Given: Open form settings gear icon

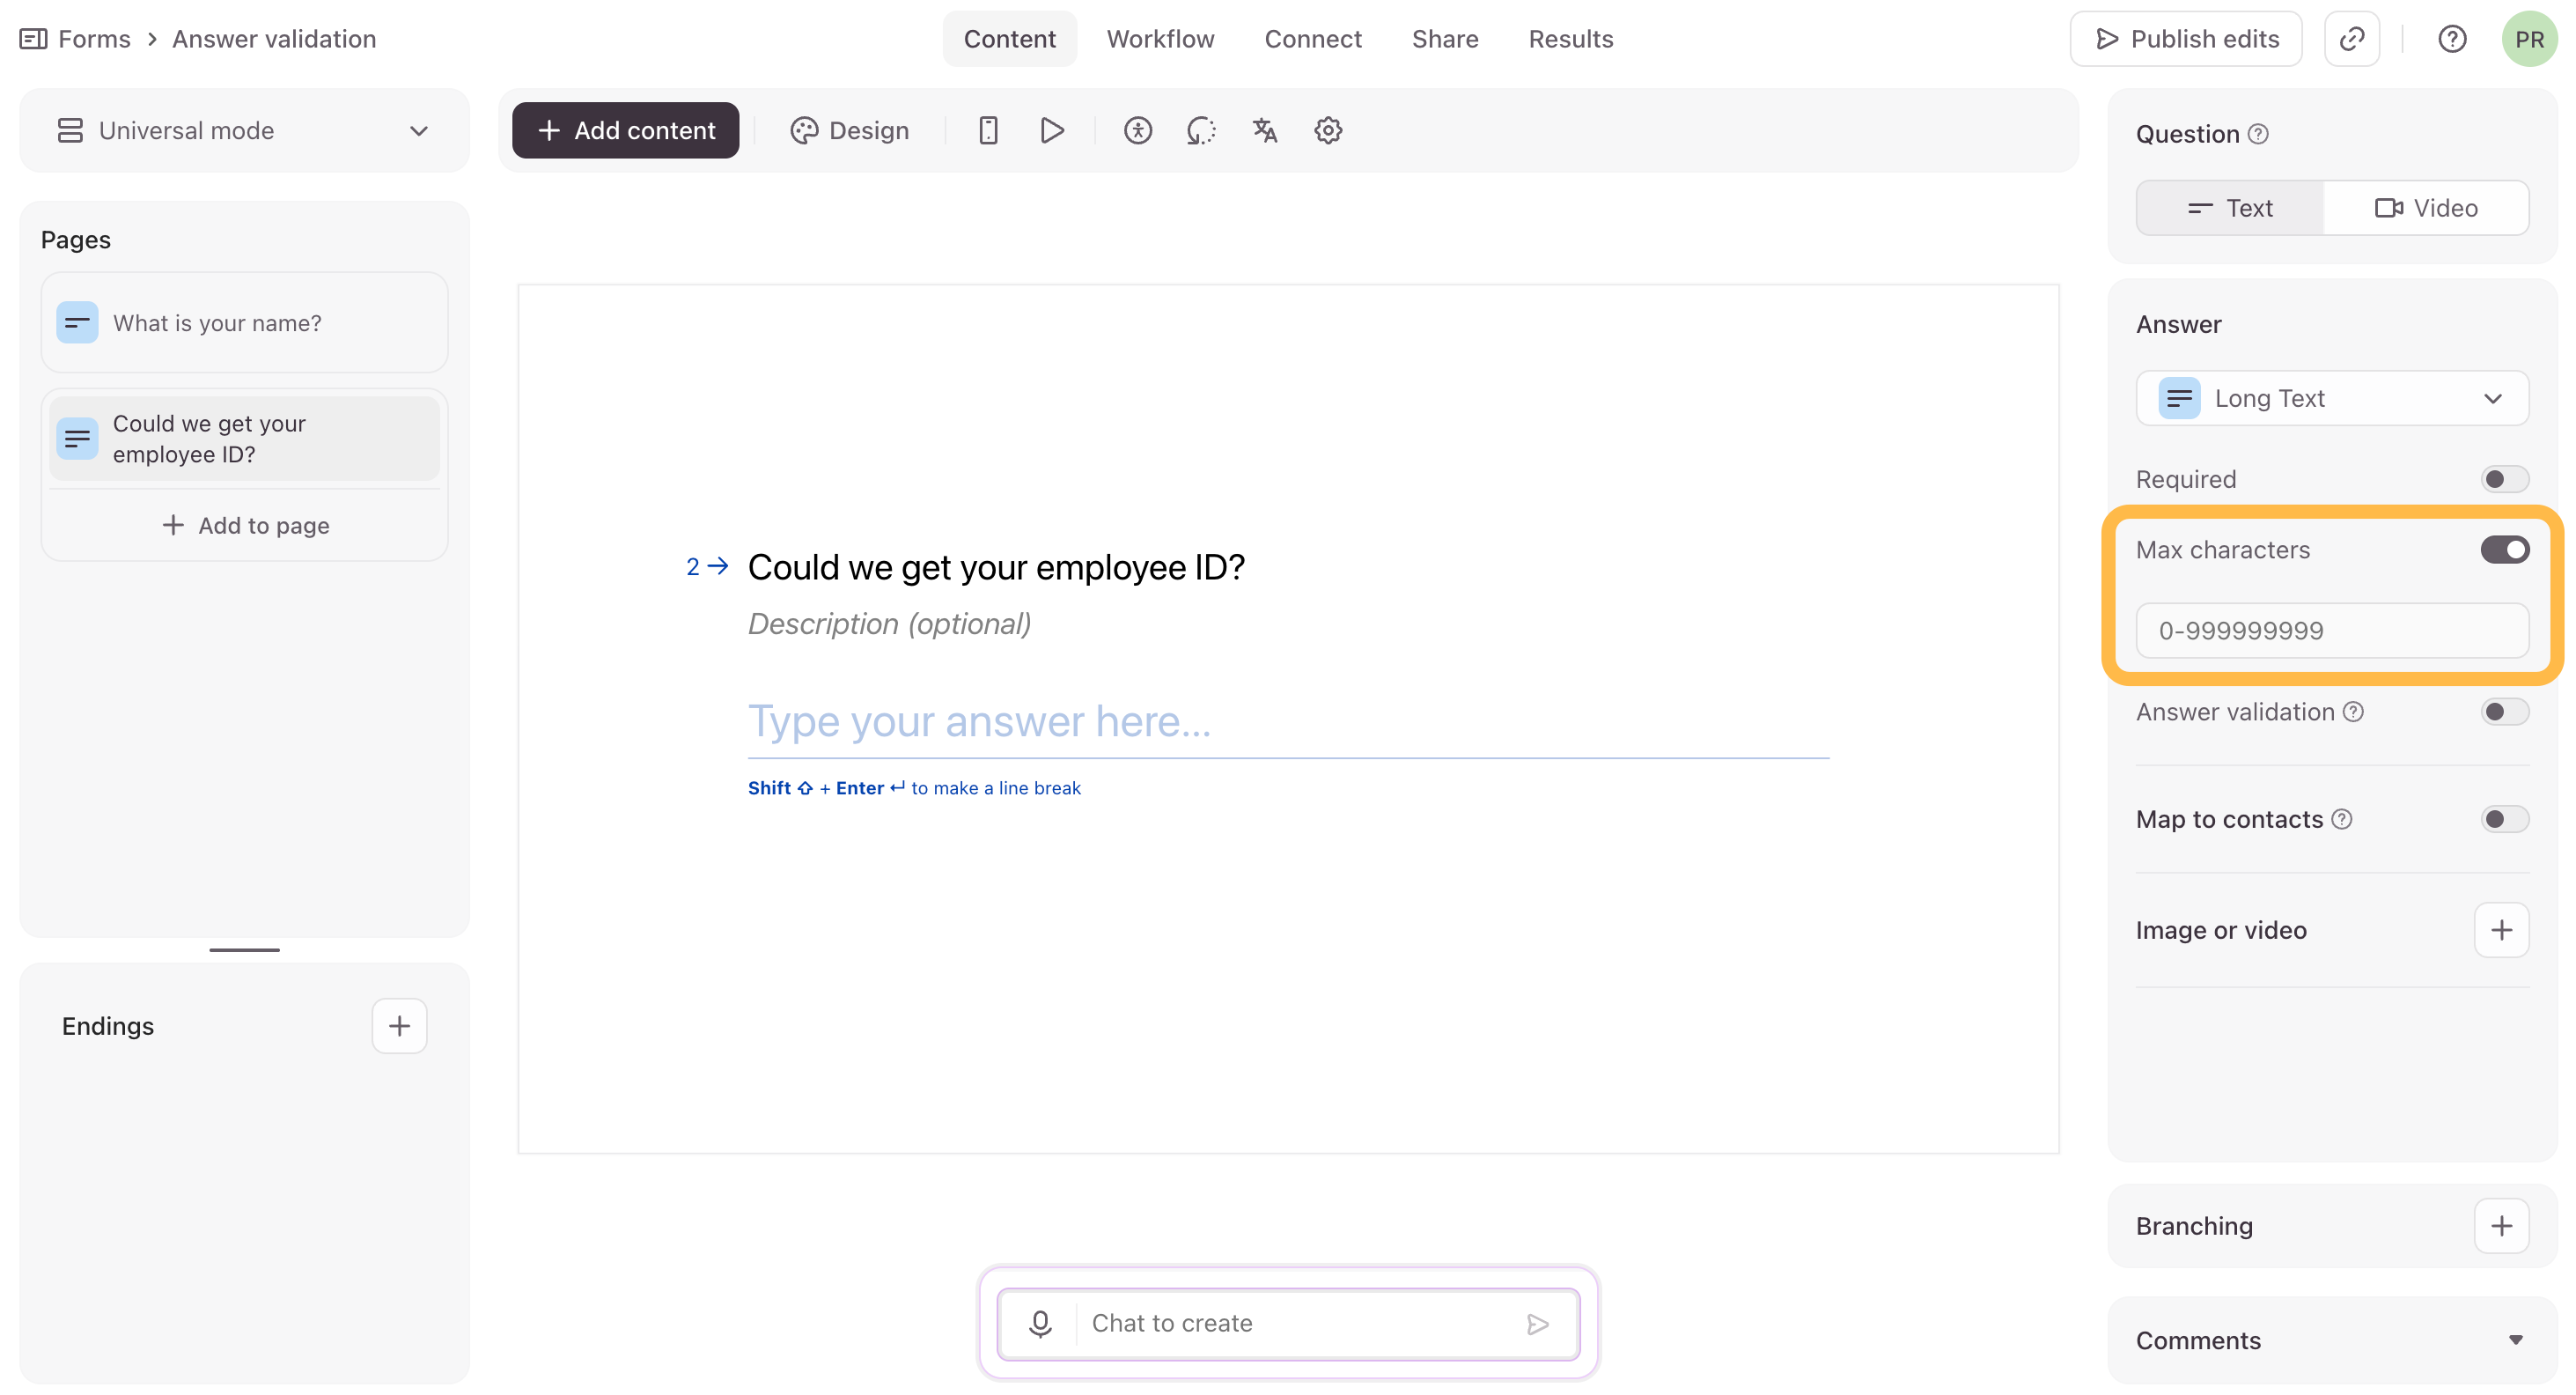Looking at the screenshot, I should [x=1327, y=130].
